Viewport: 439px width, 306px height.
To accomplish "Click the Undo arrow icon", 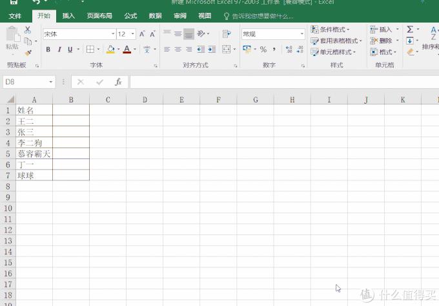I will pyautogui.click(x=36, y=2).
